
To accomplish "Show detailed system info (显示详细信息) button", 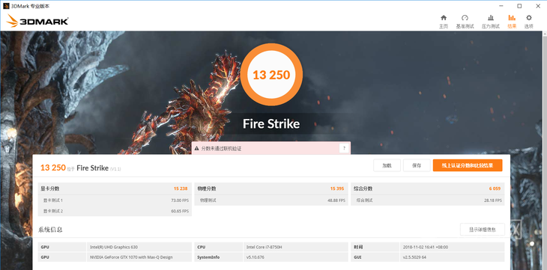I will click(x=482, y=230).
